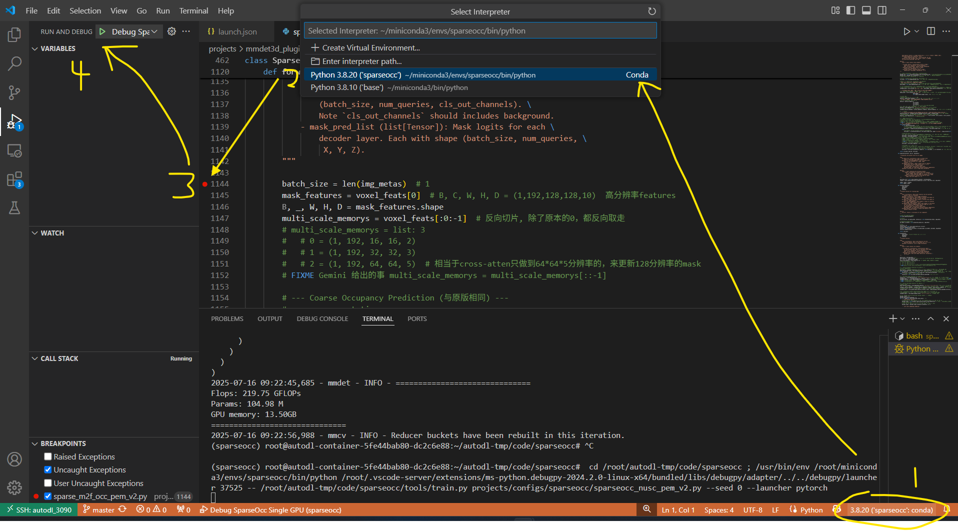Open the Testing flask view

click(x=14, y=208)
